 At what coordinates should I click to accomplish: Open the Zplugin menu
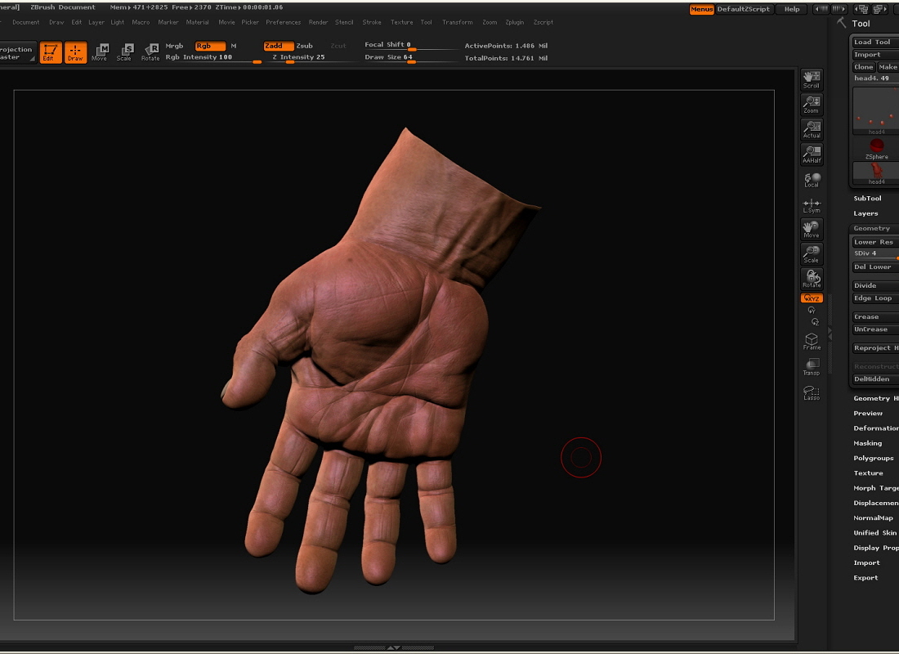click(x=515, y=22)
